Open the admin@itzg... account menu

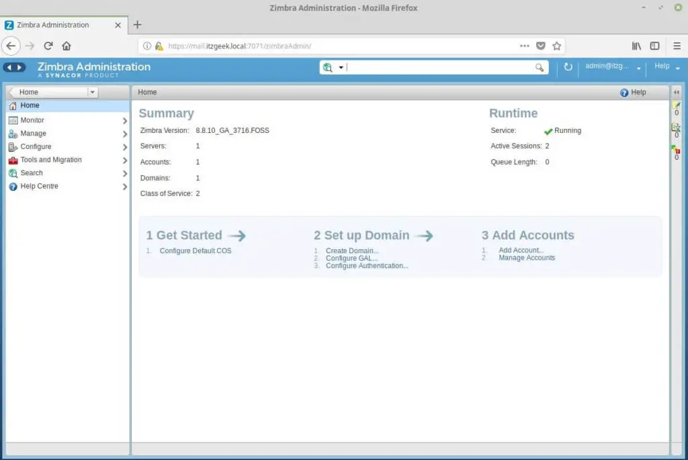point(613,66)
